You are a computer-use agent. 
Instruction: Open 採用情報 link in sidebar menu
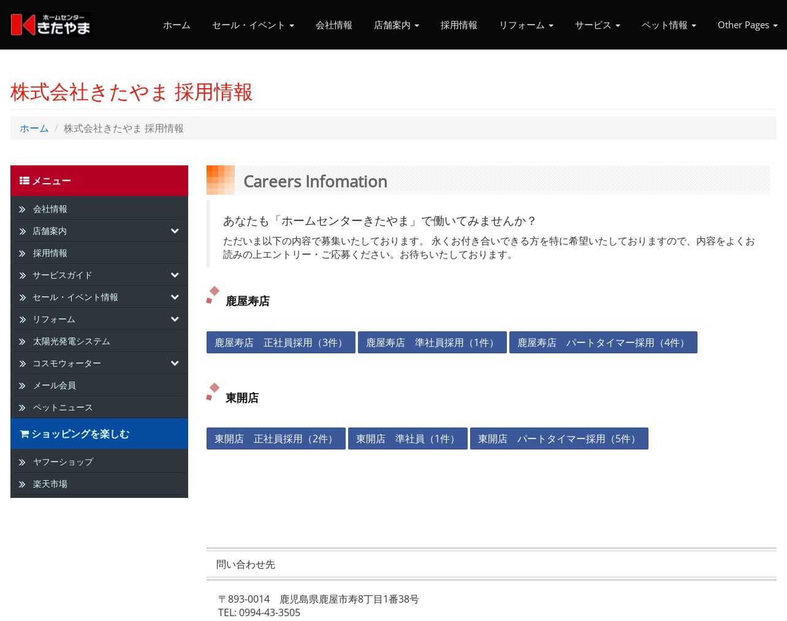[50, 254]
